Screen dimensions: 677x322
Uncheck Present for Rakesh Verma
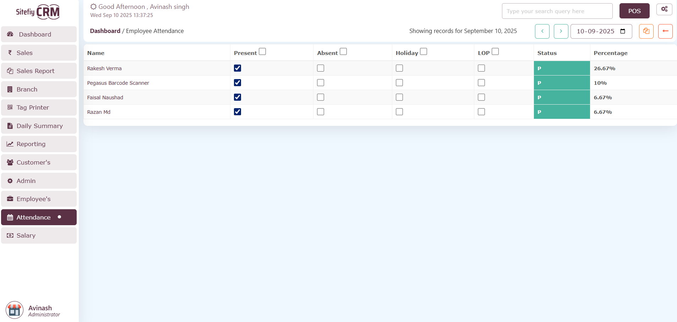pos(238,68)
